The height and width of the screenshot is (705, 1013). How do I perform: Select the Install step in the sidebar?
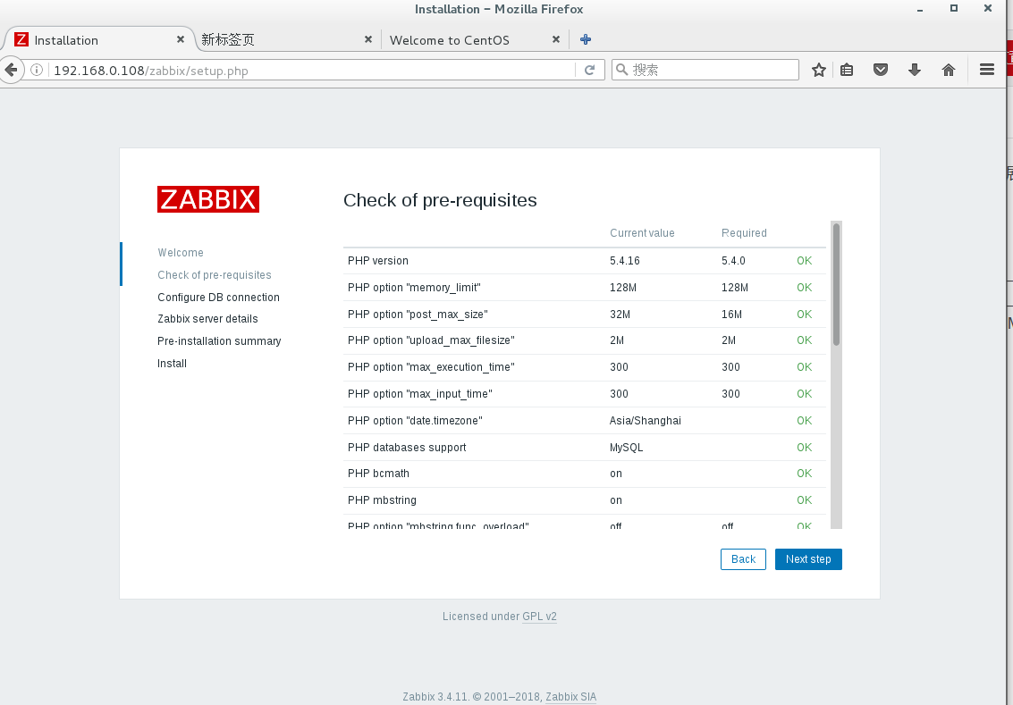pos(172,364)
